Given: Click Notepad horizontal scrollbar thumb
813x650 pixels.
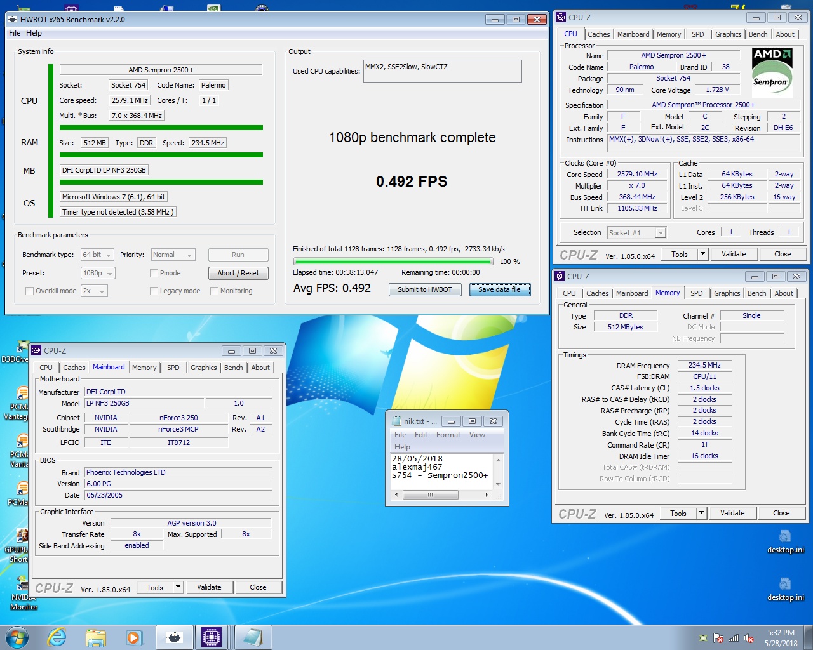Looking at the screenshot, I should click(430, 494).
